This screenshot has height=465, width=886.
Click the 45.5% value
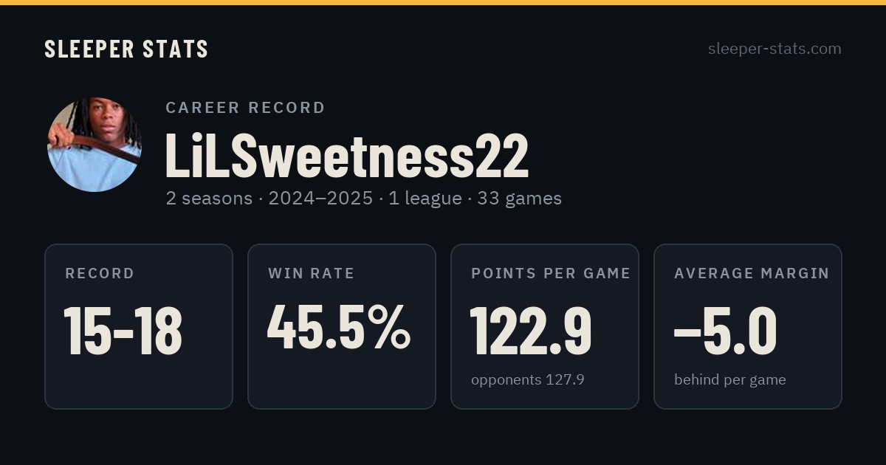pyautogui.click(x=339, y=328)
